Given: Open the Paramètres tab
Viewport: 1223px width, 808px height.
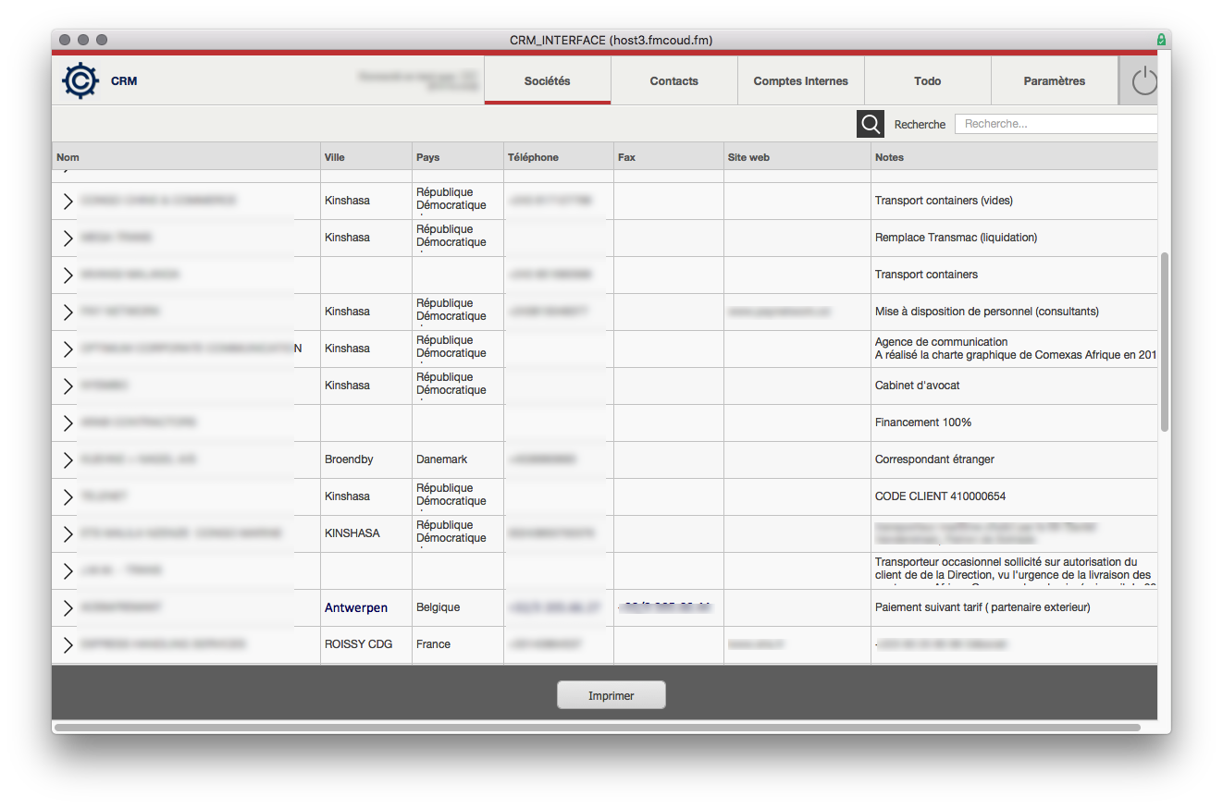Looking at the screenshot, I should pyautogui.click(x=1055, y=80).
